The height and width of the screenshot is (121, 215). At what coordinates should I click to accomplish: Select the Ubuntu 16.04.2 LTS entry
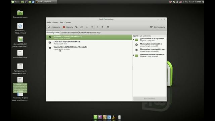[89, 48]
